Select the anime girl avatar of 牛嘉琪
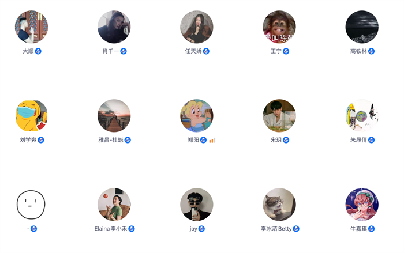This screenshot has height=253, width=404. pos(362,205)
